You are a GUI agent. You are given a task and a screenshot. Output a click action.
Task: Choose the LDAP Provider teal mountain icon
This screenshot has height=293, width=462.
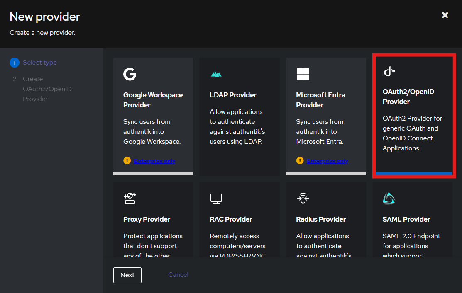click(x=216, y=75)
